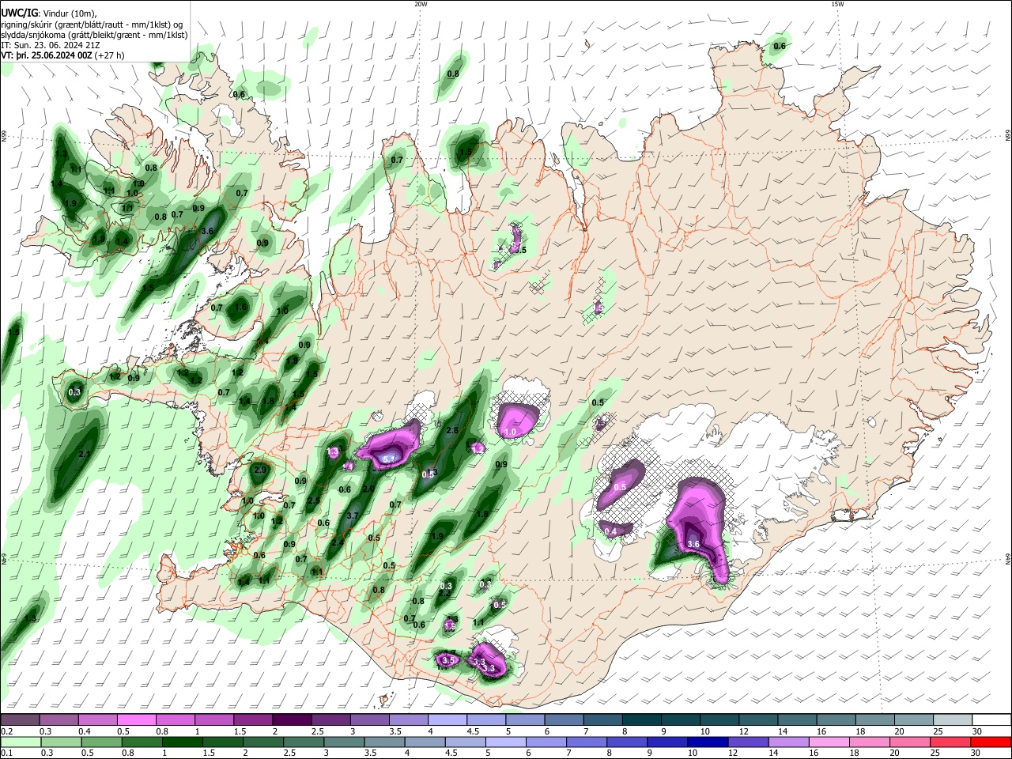This screenshot has height=759, width=1012.
Task: Click the bright red swatch ending the lower legend row
Action: point(991,742)
